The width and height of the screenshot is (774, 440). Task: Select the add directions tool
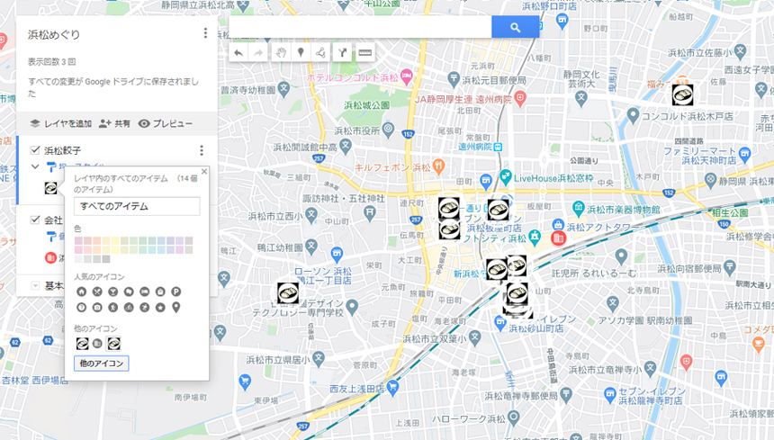pyautogui.click(x=343, y=53)
